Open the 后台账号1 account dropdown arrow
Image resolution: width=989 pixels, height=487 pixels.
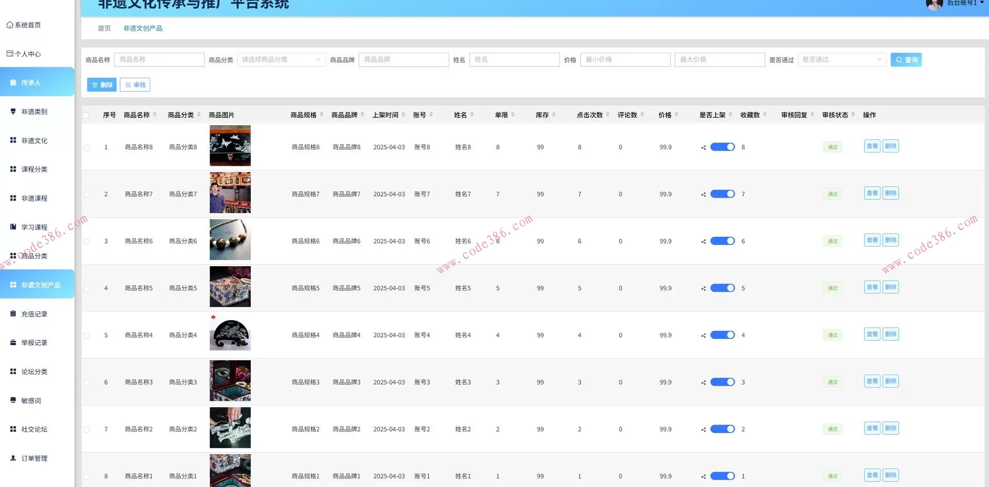(982, 3)
